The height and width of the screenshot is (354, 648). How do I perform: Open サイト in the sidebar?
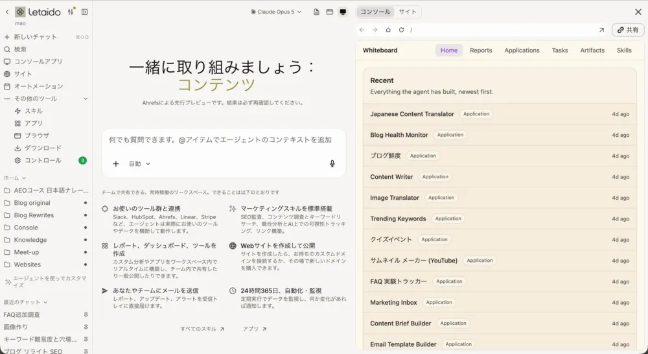click(46, 74)
